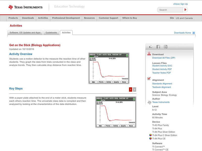Click the eNews Sign Up link
The height and width of the screenshot is (151, 202).
(x=181, y=4)
